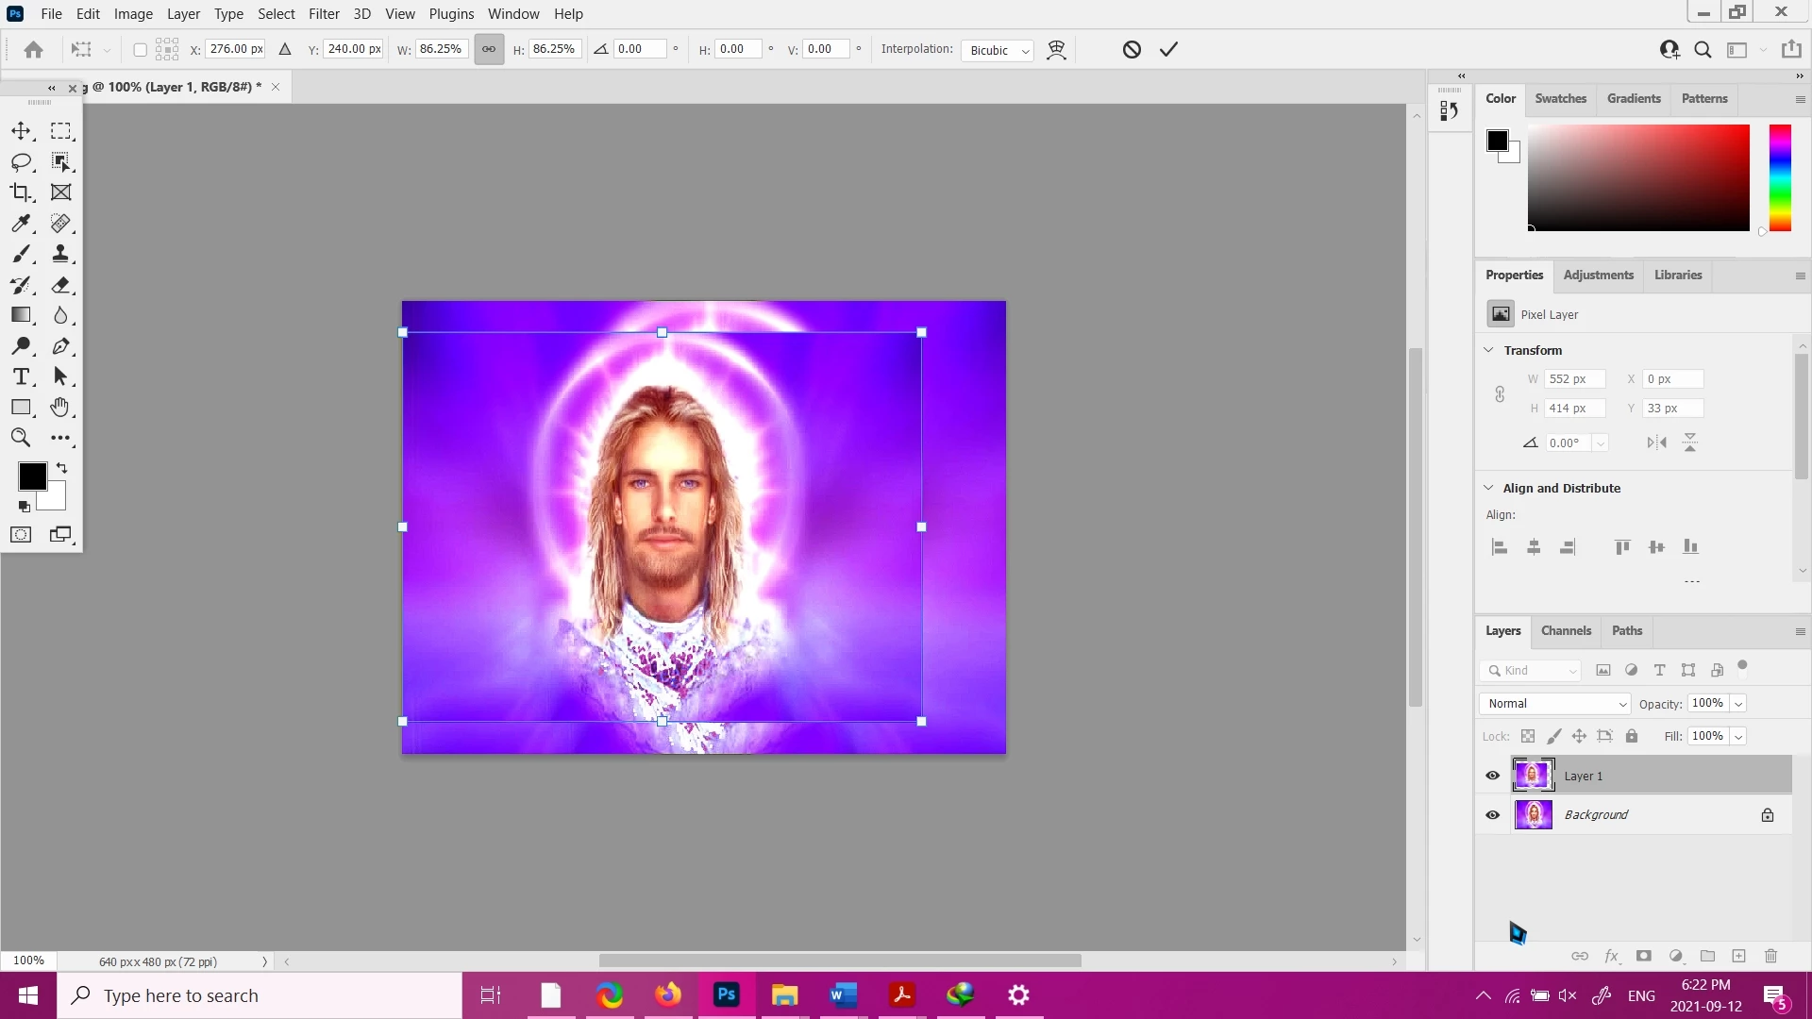Screen dimensions: 1812x1019
Task: Cancel the transform operation
Action: click(x=1132, y=49)
